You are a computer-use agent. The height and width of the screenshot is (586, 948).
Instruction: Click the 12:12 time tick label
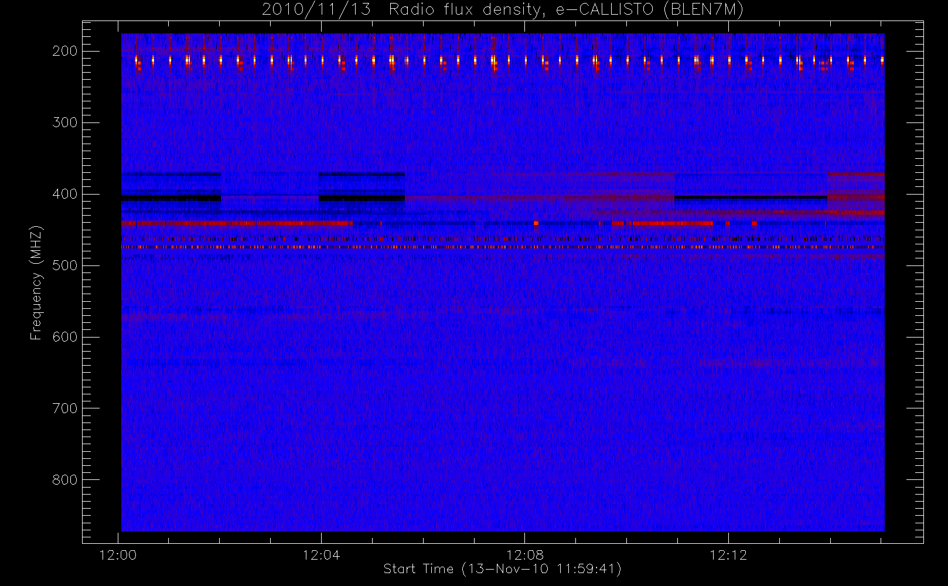click(728, 555)
